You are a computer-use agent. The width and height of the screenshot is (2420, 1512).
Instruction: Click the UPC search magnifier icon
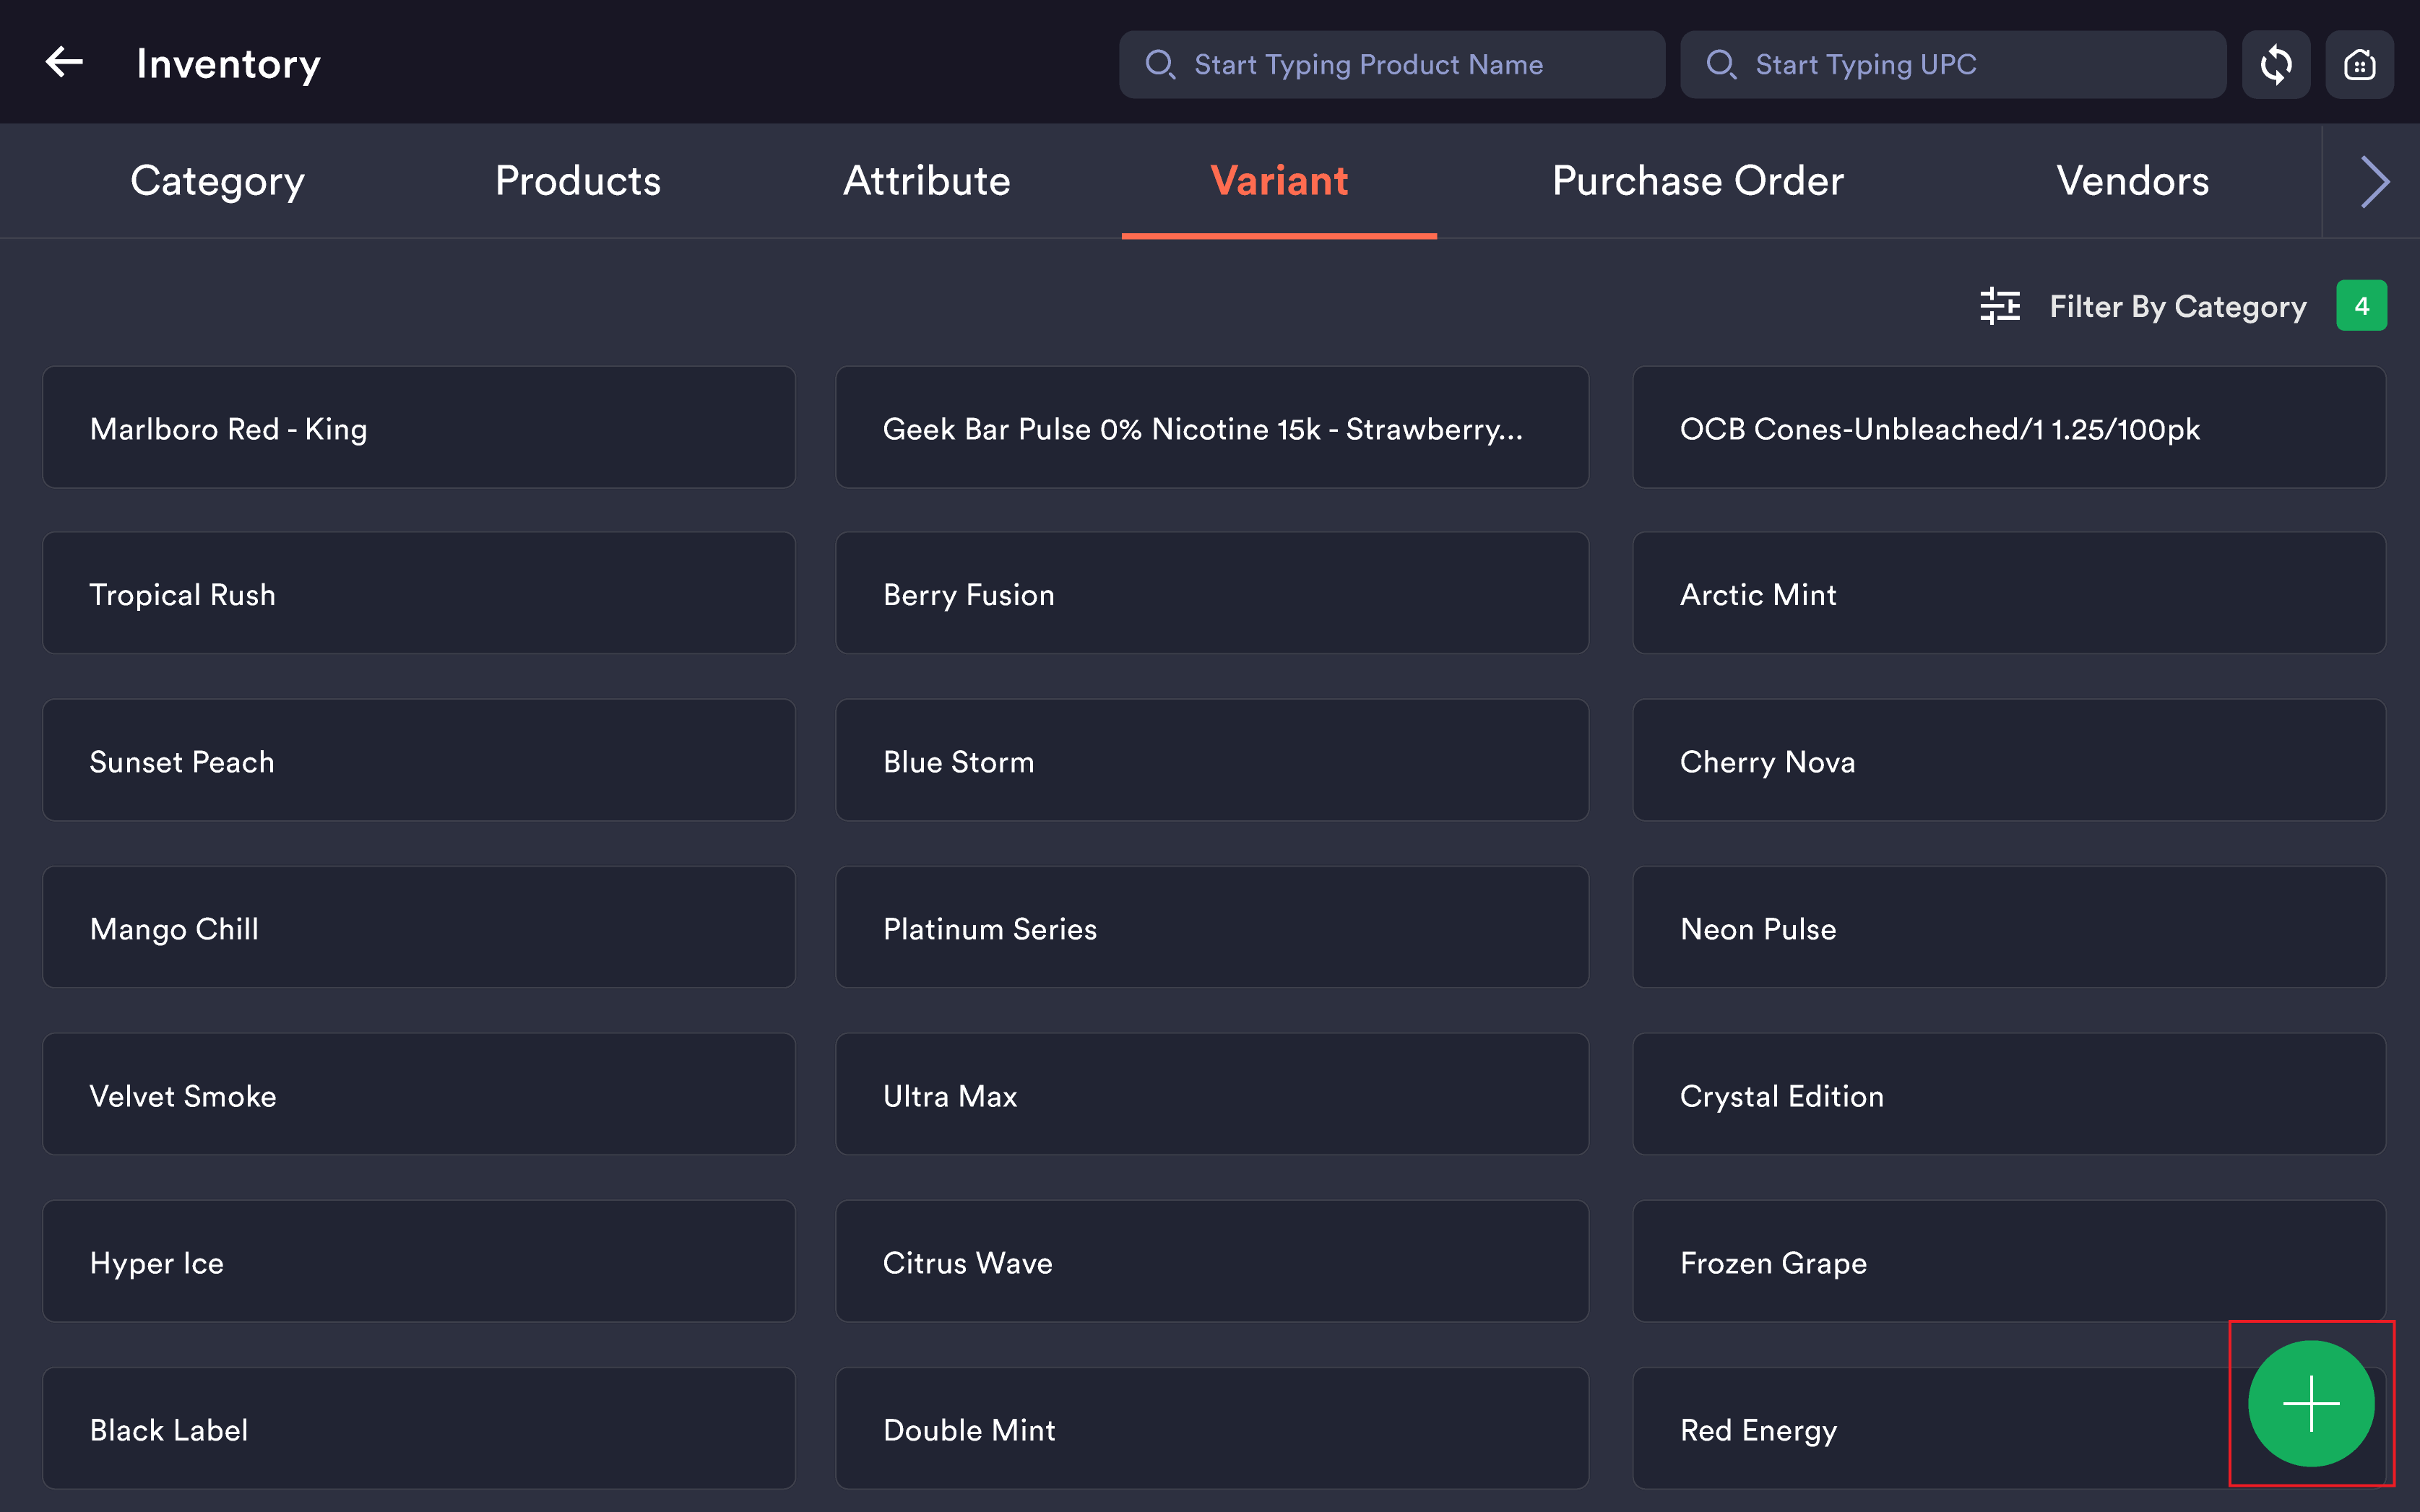1721,65
